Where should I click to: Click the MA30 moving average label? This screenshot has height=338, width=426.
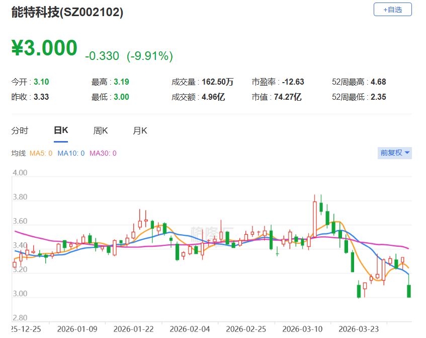tap(103, 153)
